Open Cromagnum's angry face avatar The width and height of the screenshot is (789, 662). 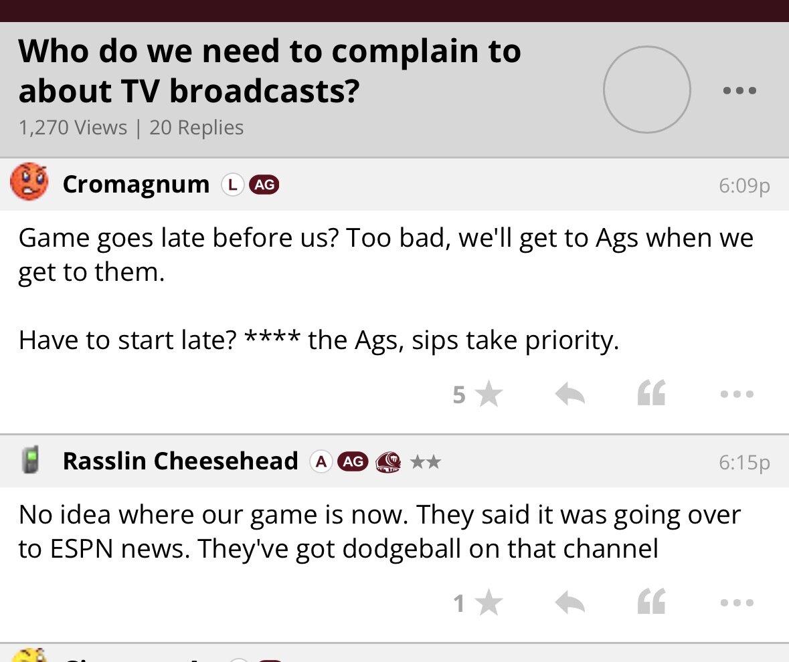tap(29, 182)
